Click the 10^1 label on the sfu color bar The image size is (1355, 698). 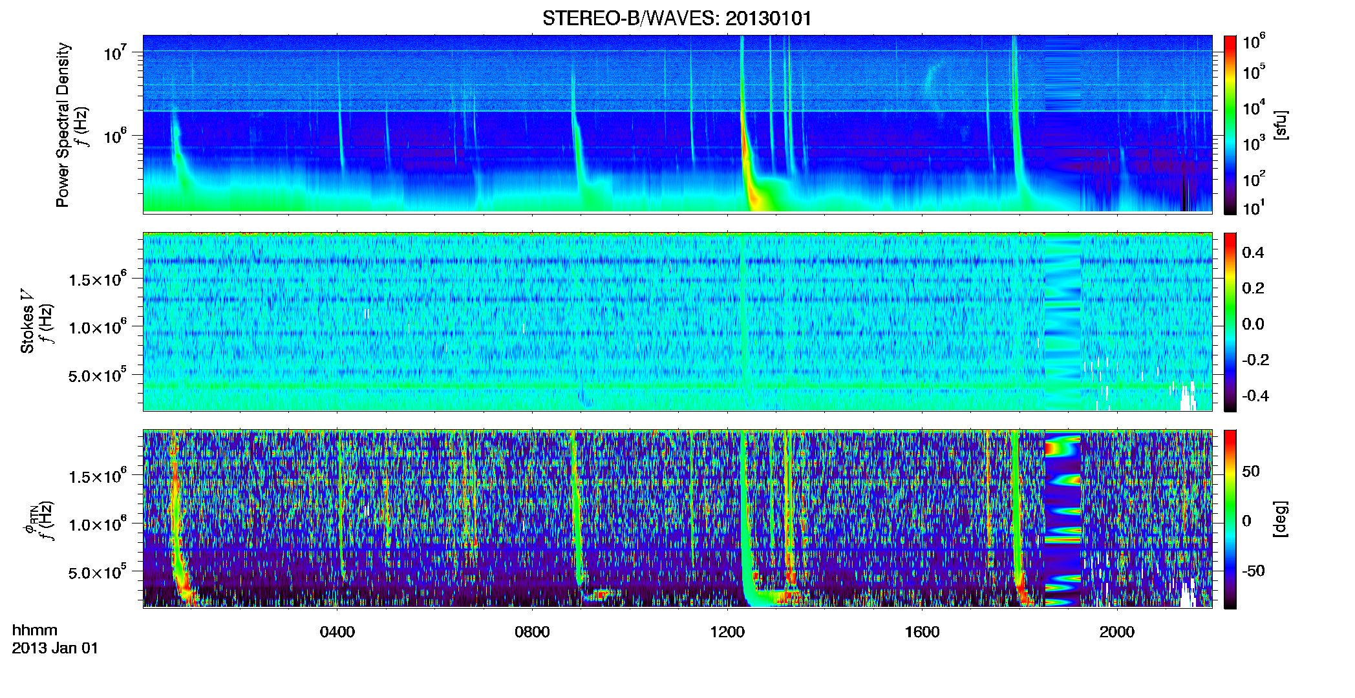pyautogui.click(x=1254, y=207)
